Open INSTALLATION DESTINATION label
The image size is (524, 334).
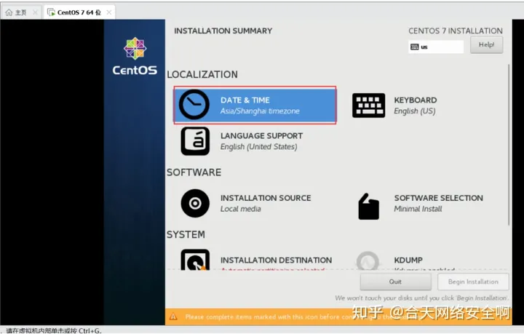click(x=276, y=261)
